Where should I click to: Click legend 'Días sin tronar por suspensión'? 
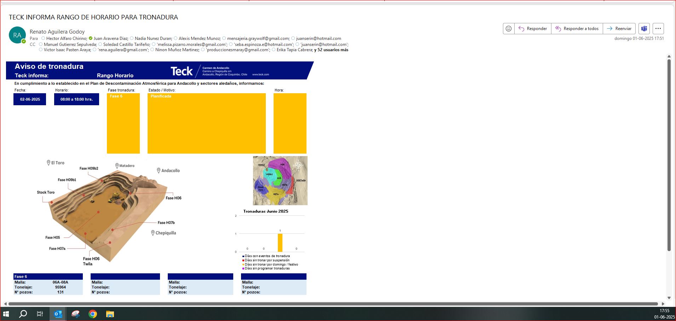(267, 260)
